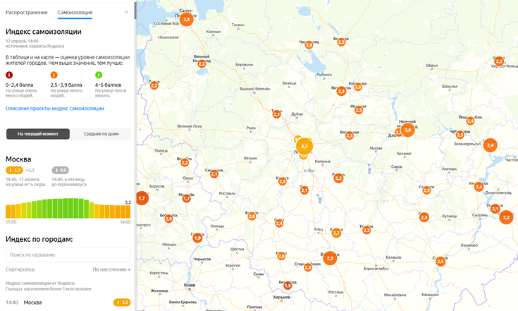Click the Киев city label on map
This screenshot has width=518, height=311.
pos(190,285)
